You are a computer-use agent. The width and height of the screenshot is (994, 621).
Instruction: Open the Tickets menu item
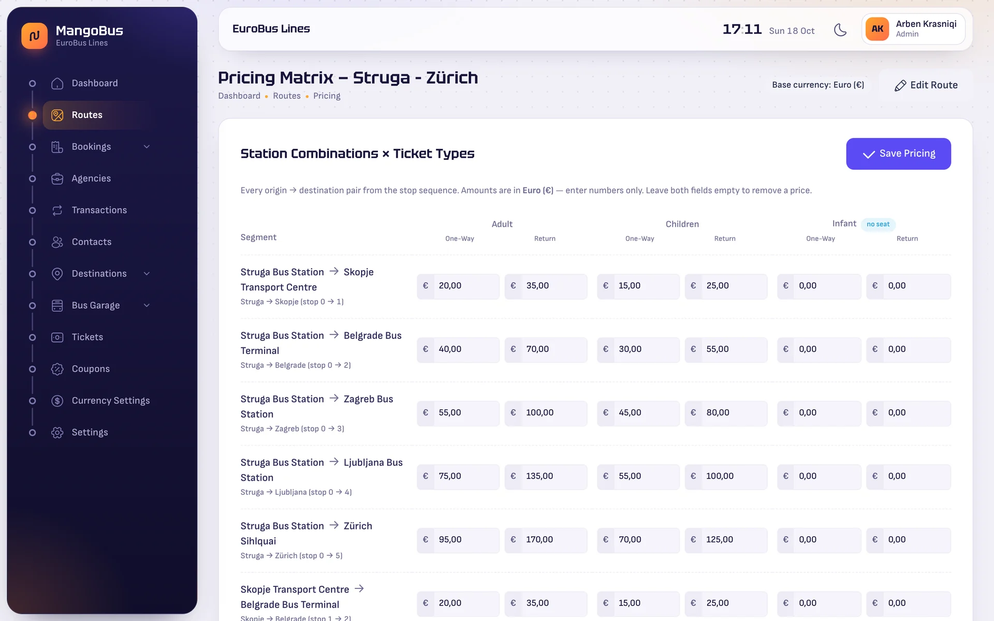click(x=87, y=337)
